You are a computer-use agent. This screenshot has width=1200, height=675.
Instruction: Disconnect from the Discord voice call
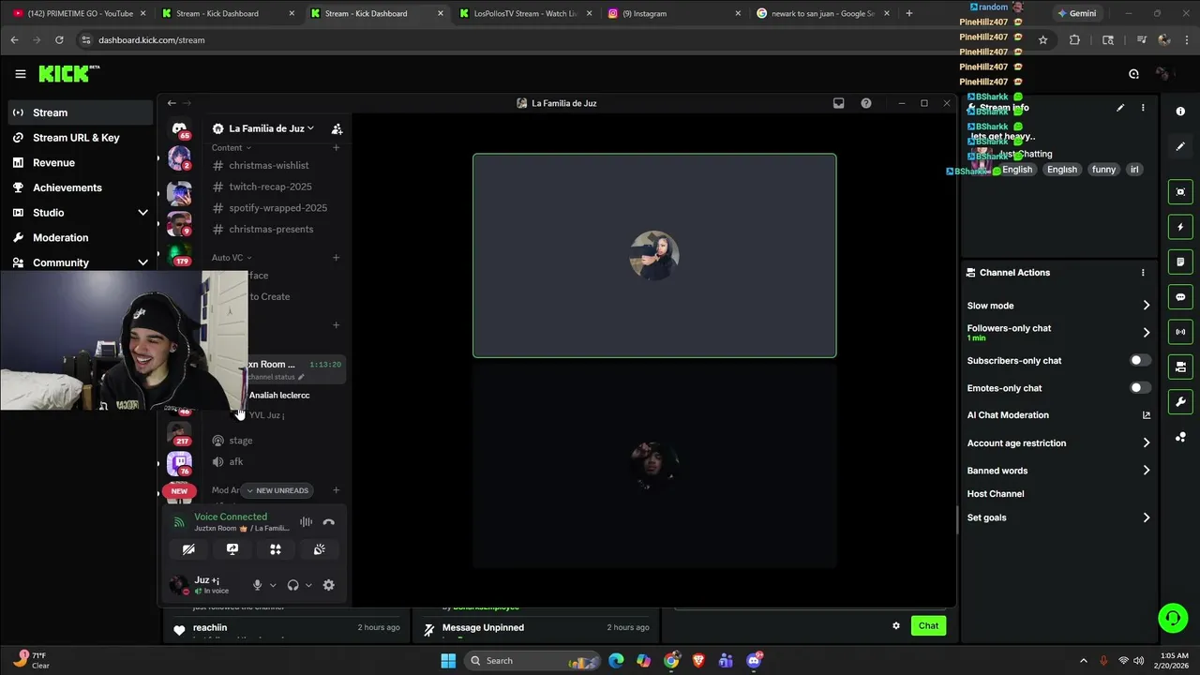328,522
